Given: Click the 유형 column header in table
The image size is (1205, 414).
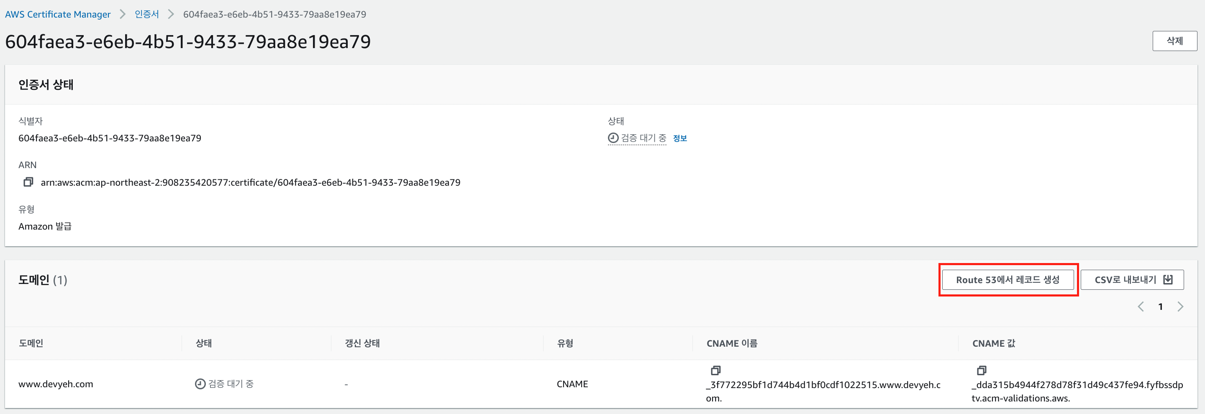Looking at the screenshot, I should pyautogui.click(x=564, y=343).
